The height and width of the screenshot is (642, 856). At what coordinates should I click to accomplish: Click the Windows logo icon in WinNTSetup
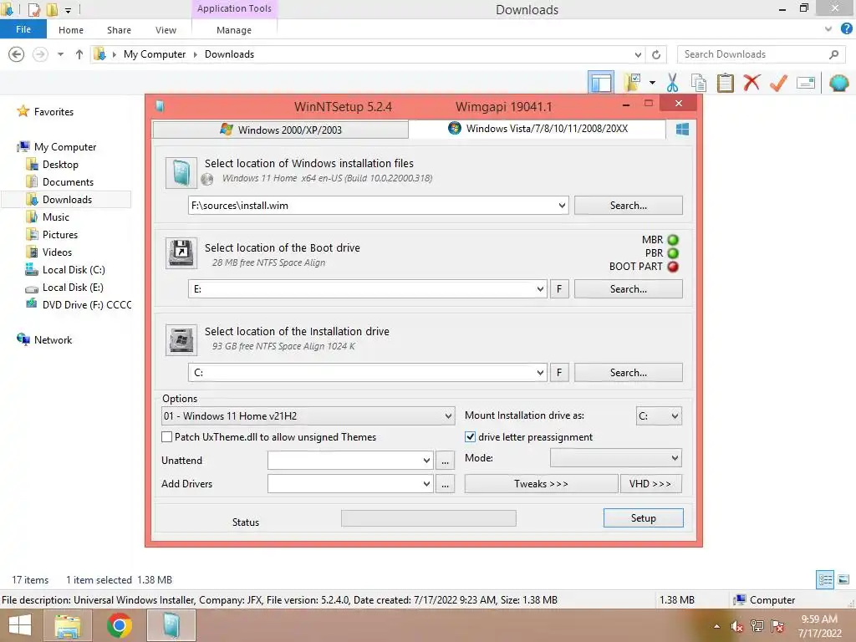click(x=682, y=130)
